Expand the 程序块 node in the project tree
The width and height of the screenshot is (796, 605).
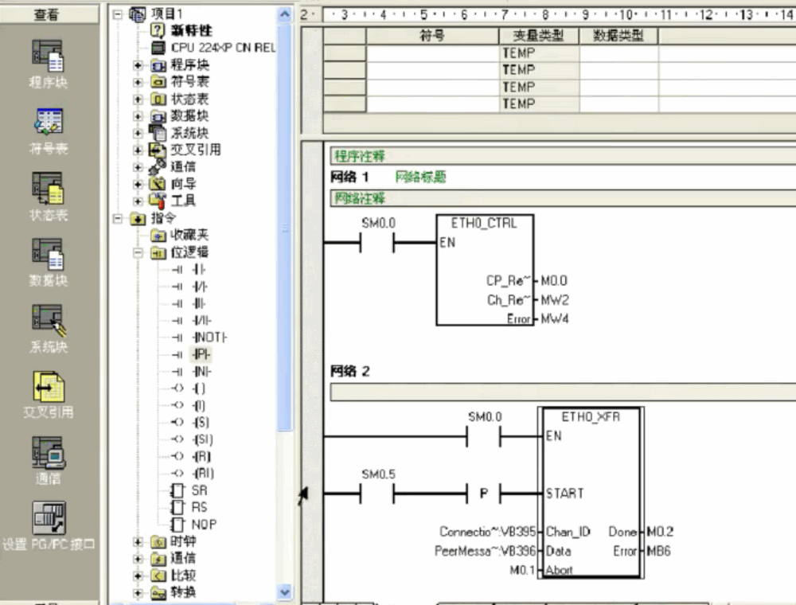coord(139,65)
